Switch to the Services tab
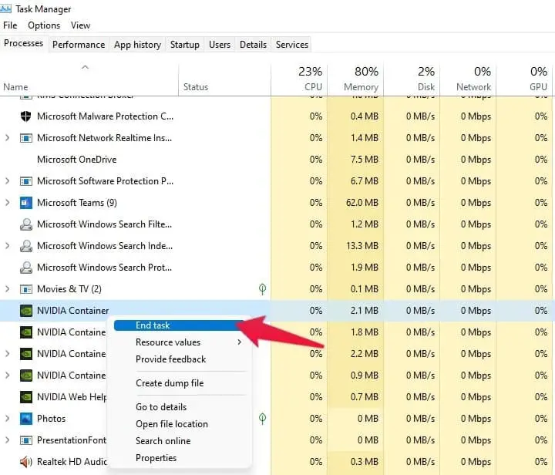The image size is (555, 475). 292,45
